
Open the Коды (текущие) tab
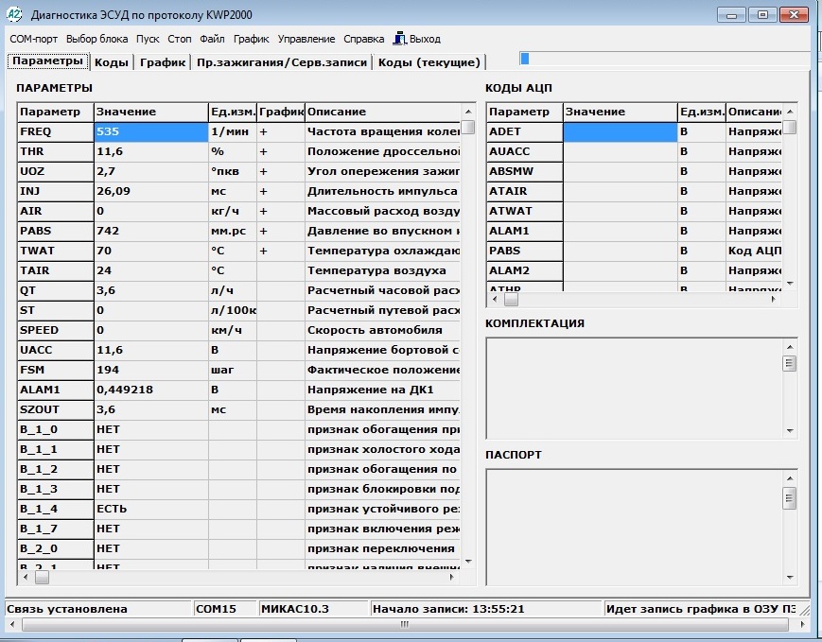428,62
